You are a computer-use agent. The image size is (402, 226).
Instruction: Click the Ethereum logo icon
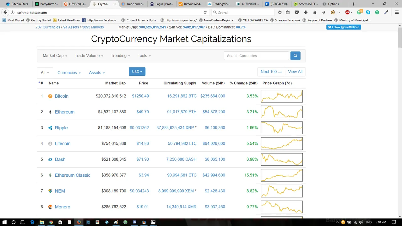pos(50,112)
